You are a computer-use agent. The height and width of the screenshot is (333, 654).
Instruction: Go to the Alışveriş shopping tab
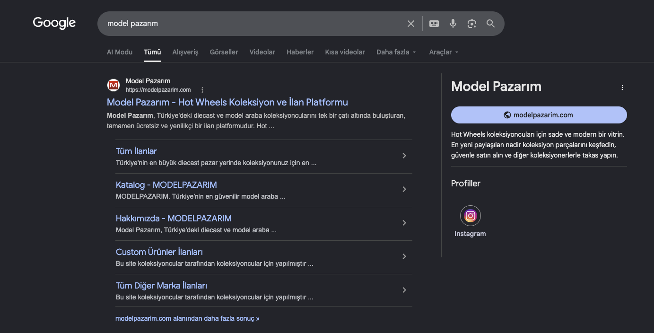pyautogui.click(x=185, y=52)
